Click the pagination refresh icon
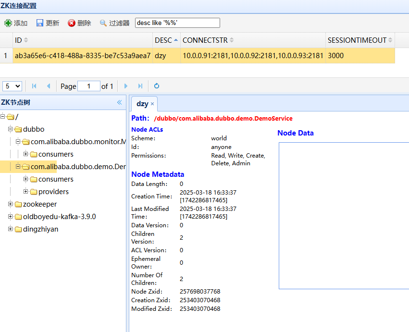Image resolution: width=409 pixels, height=332 pixels. coord(157,86)
